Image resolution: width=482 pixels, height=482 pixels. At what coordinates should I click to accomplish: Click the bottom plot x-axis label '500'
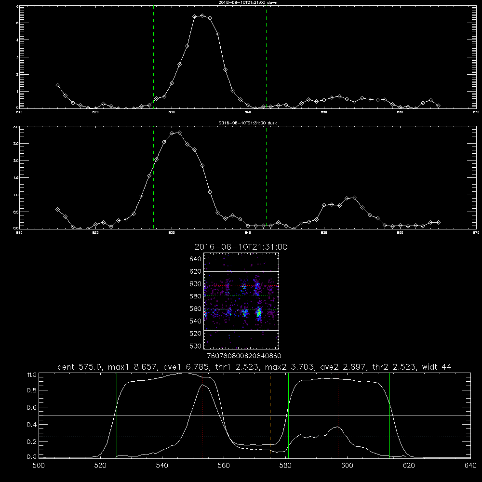39,466
